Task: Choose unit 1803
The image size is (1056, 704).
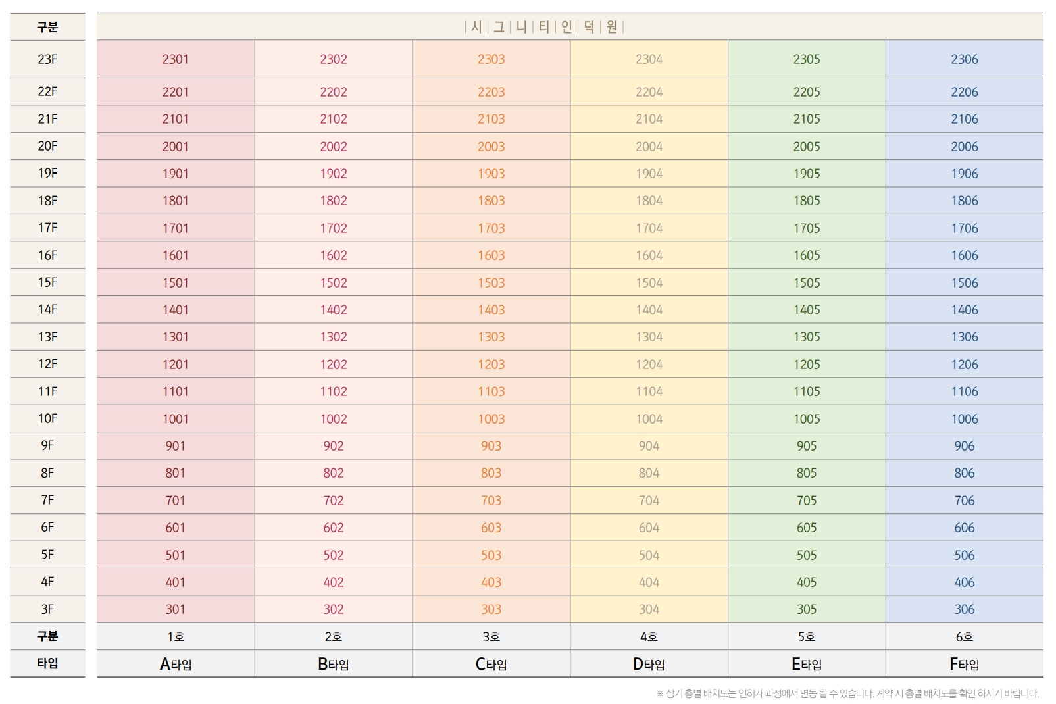Action: (491, 201)
